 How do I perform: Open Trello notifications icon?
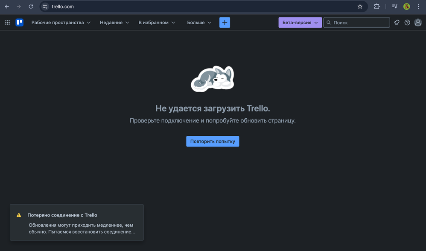click(397, 23)
